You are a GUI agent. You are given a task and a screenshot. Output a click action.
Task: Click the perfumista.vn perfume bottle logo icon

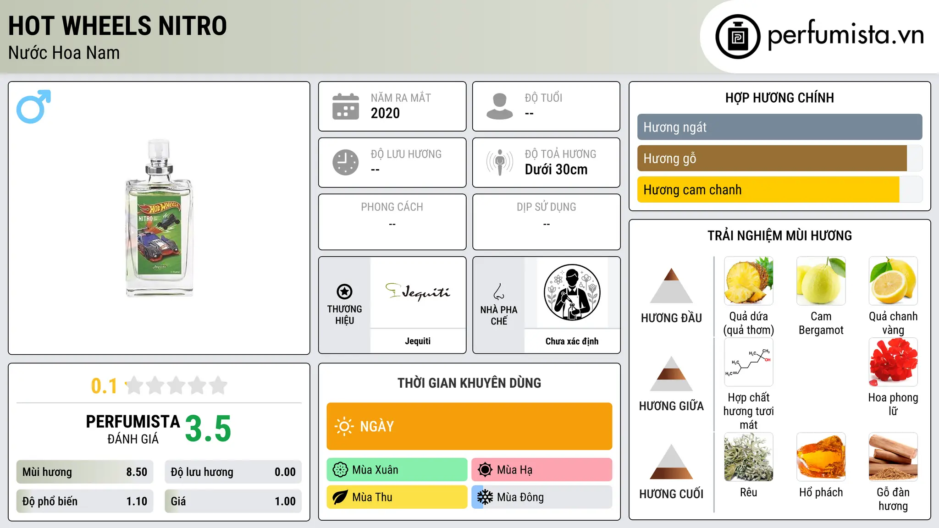tap(738, 37)
